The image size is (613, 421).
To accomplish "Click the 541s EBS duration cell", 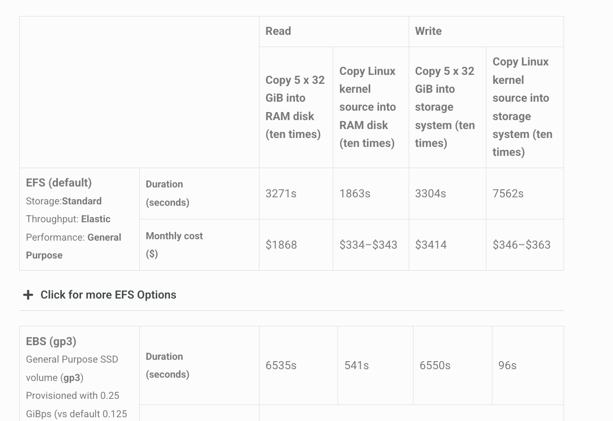I will point(375,365).
